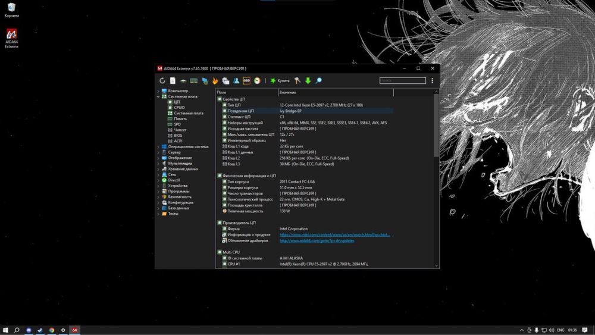Viewport: 595px width, 335px height.
Task: Open AIDA64 Extreme desktop shortcut icon
Action: point(11,38)
